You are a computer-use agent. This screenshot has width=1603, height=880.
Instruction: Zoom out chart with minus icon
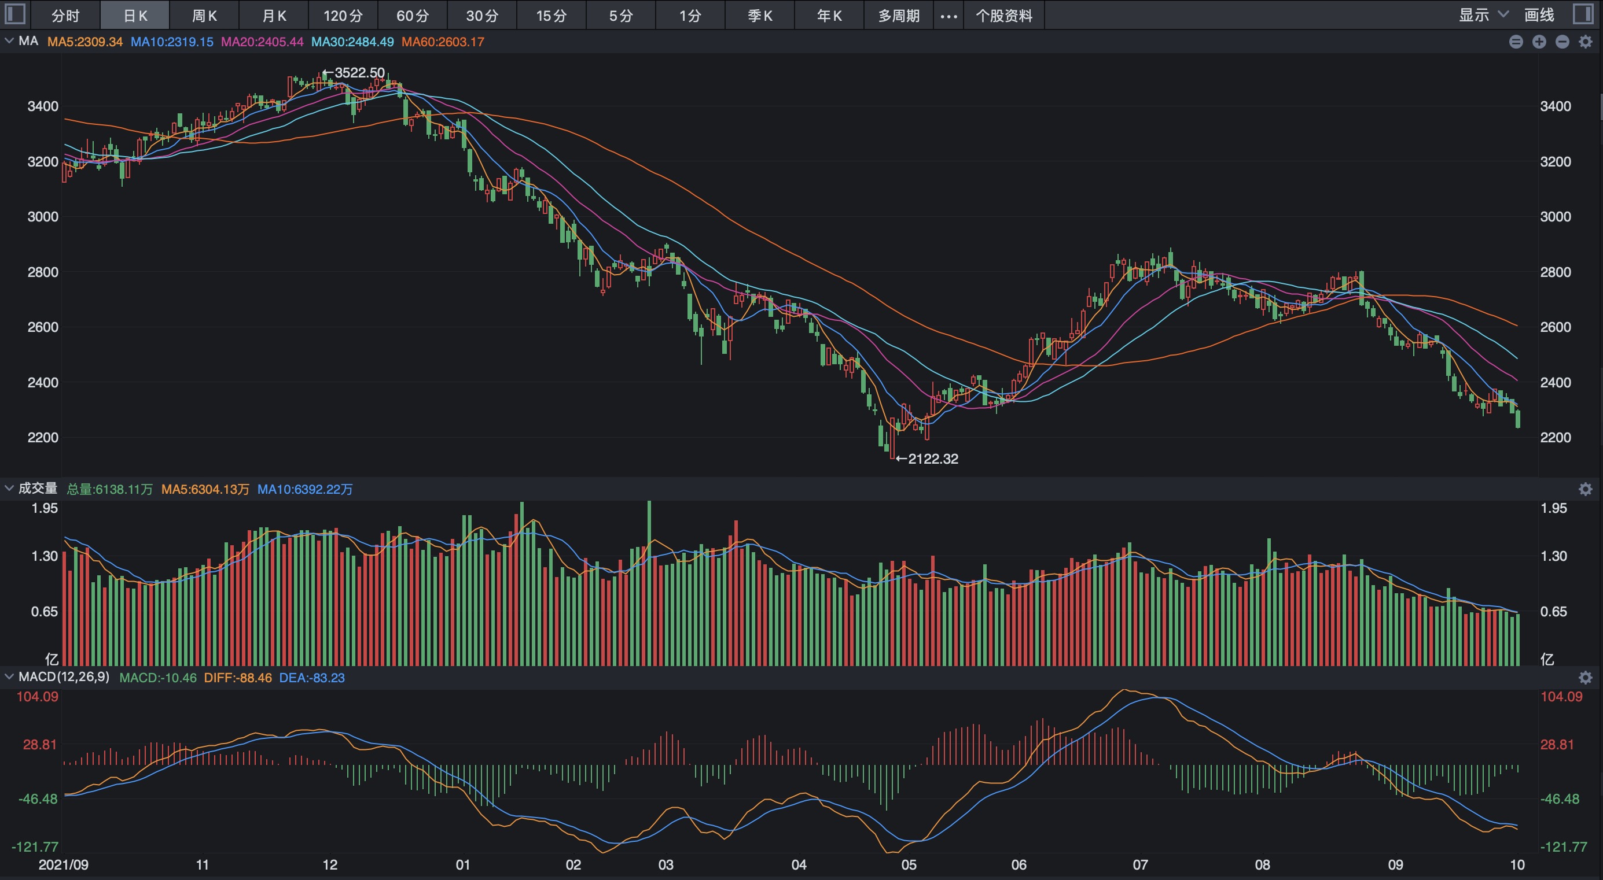[x=1562, y=42]
